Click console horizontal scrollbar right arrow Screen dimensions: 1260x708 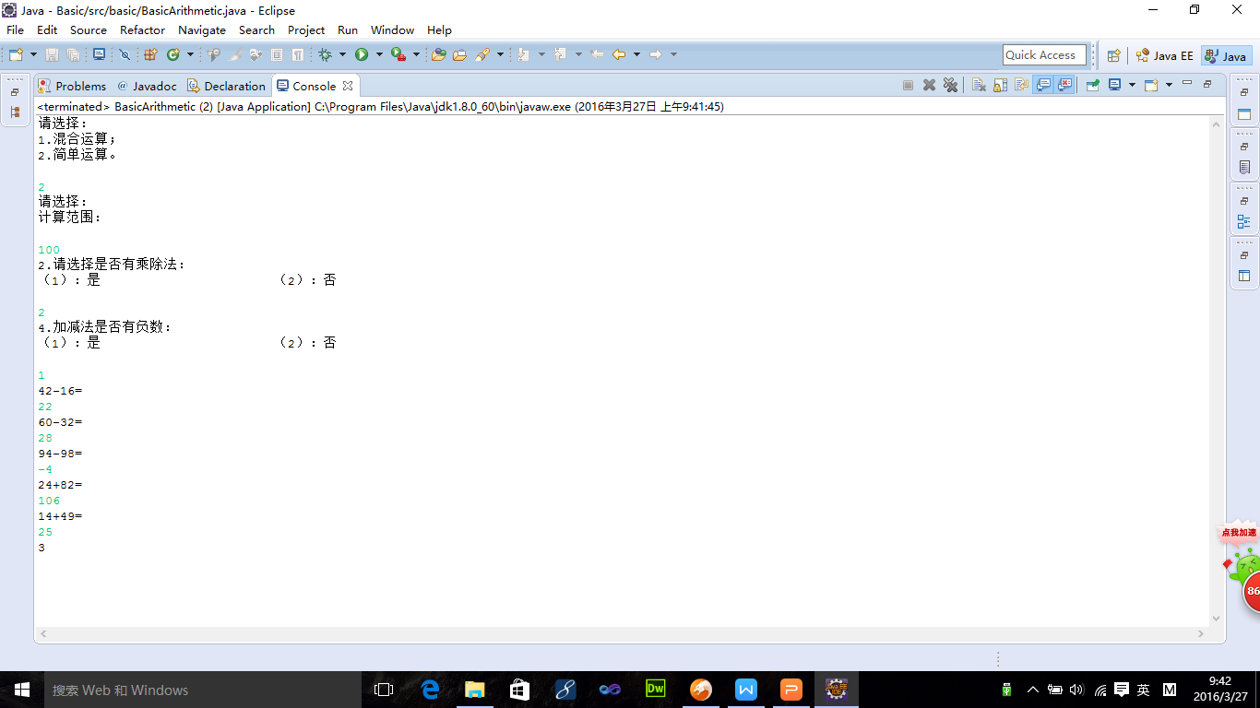coord(1201,634)
